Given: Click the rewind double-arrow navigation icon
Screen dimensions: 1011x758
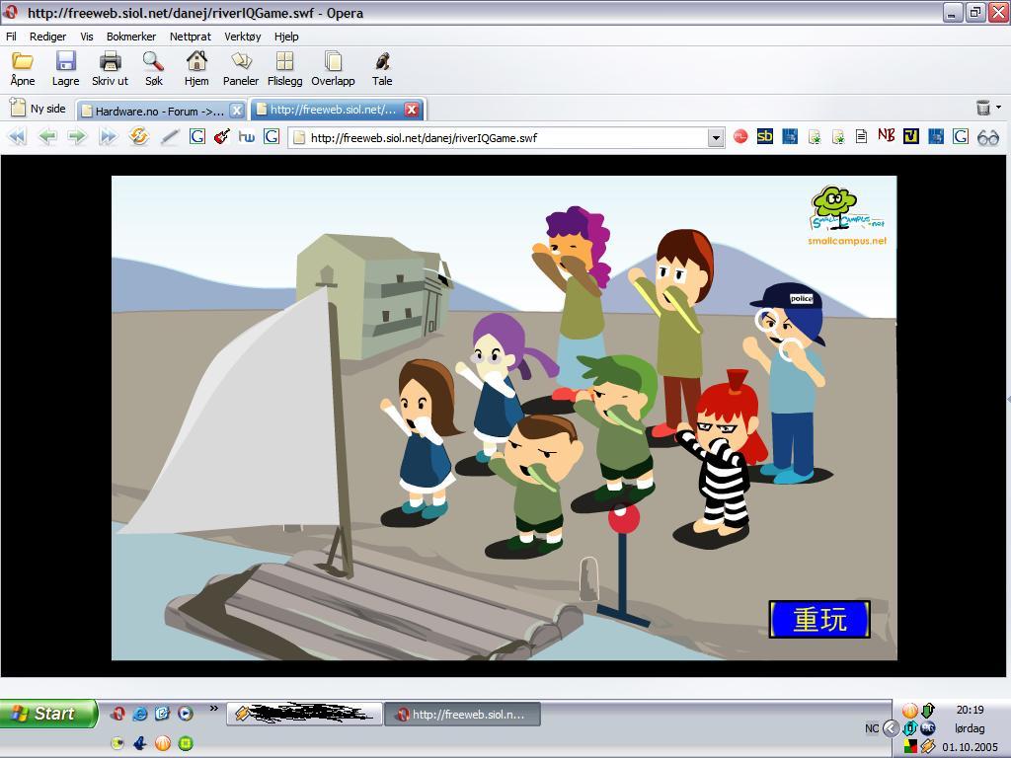Looking at the screenshot, I should pos(18,136).
